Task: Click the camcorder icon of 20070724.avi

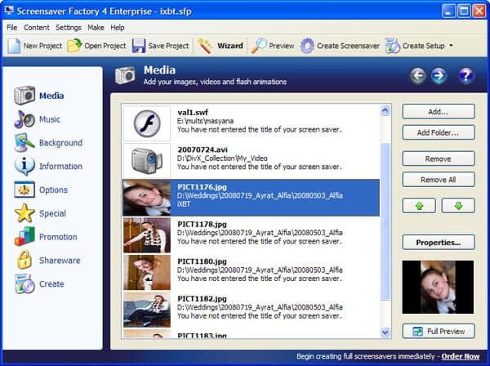Action: tap(147, 161)
